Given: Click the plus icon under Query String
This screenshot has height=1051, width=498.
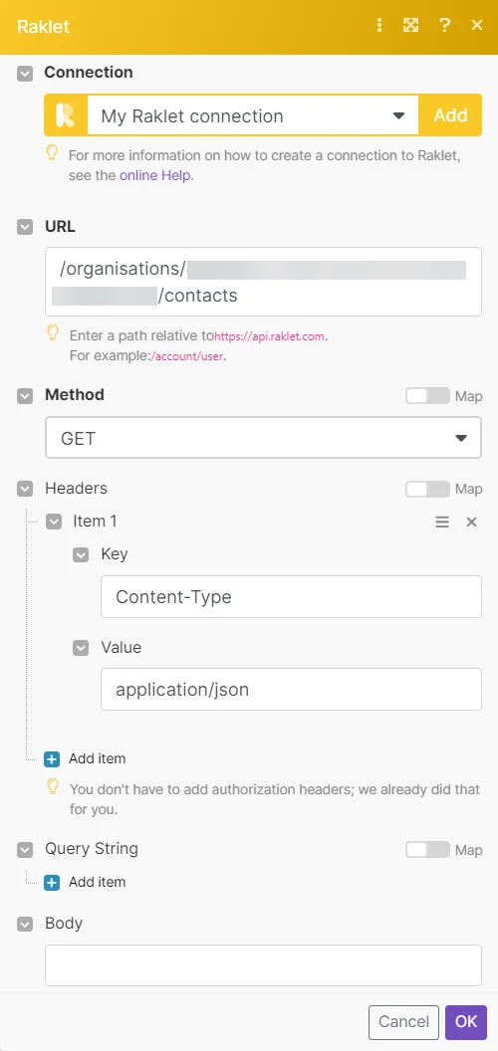Looking at the screenshot, I should pyautogui.click(x=52, y=882).
